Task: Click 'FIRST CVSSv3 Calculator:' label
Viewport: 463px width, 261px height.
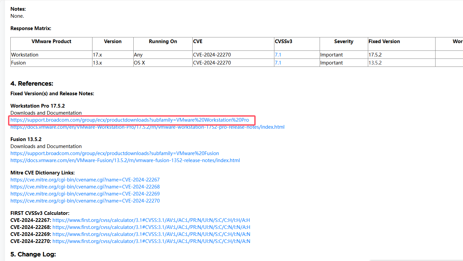Action: point(40,213)
